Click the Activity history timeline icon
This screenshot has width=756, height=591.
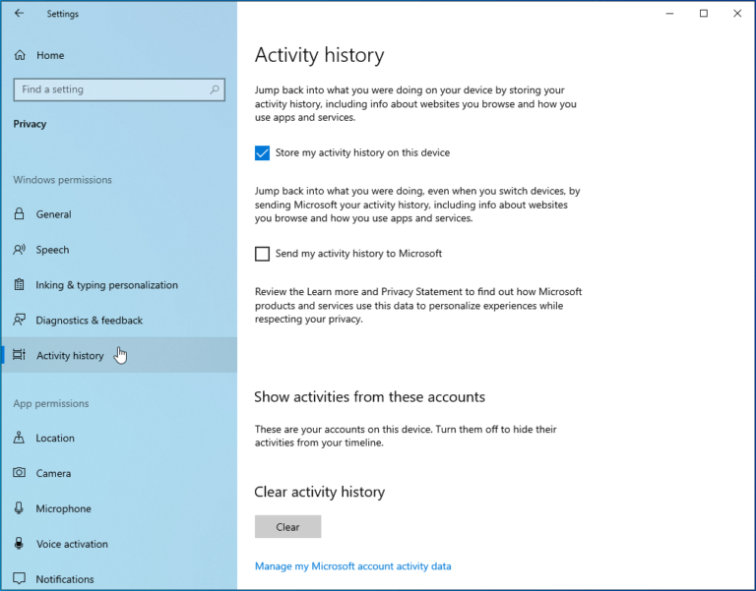[x=19, y=355]
